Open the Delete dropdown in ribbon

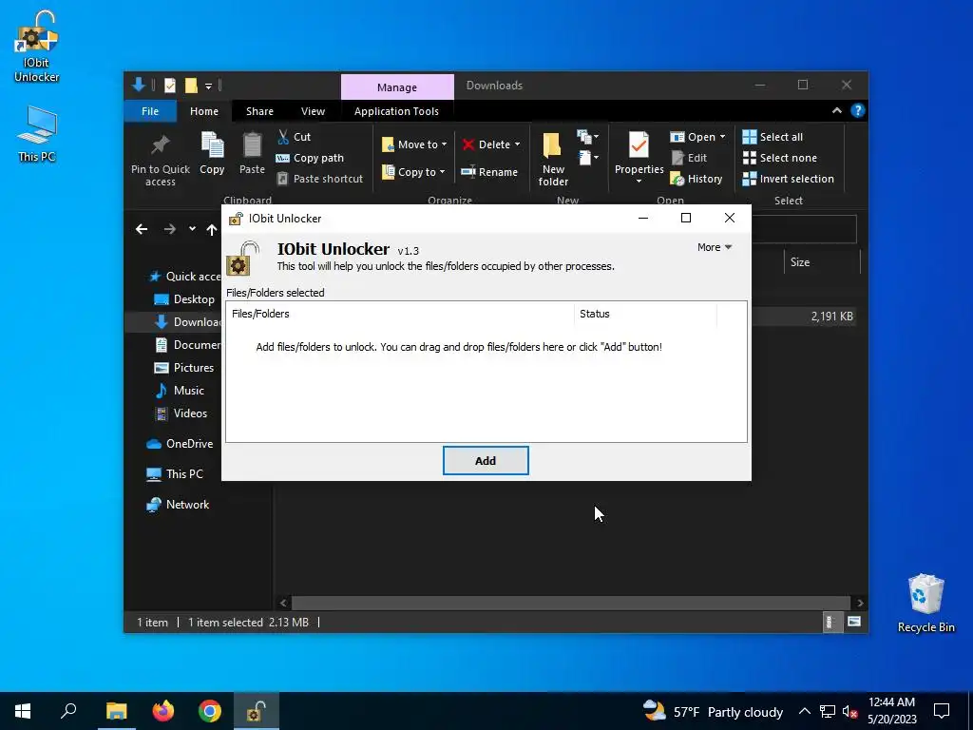[x=491, y=144]
